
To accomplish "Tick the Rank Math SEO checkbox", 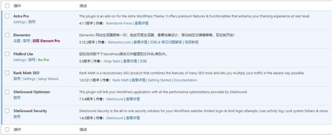I will tap(7, 73).
